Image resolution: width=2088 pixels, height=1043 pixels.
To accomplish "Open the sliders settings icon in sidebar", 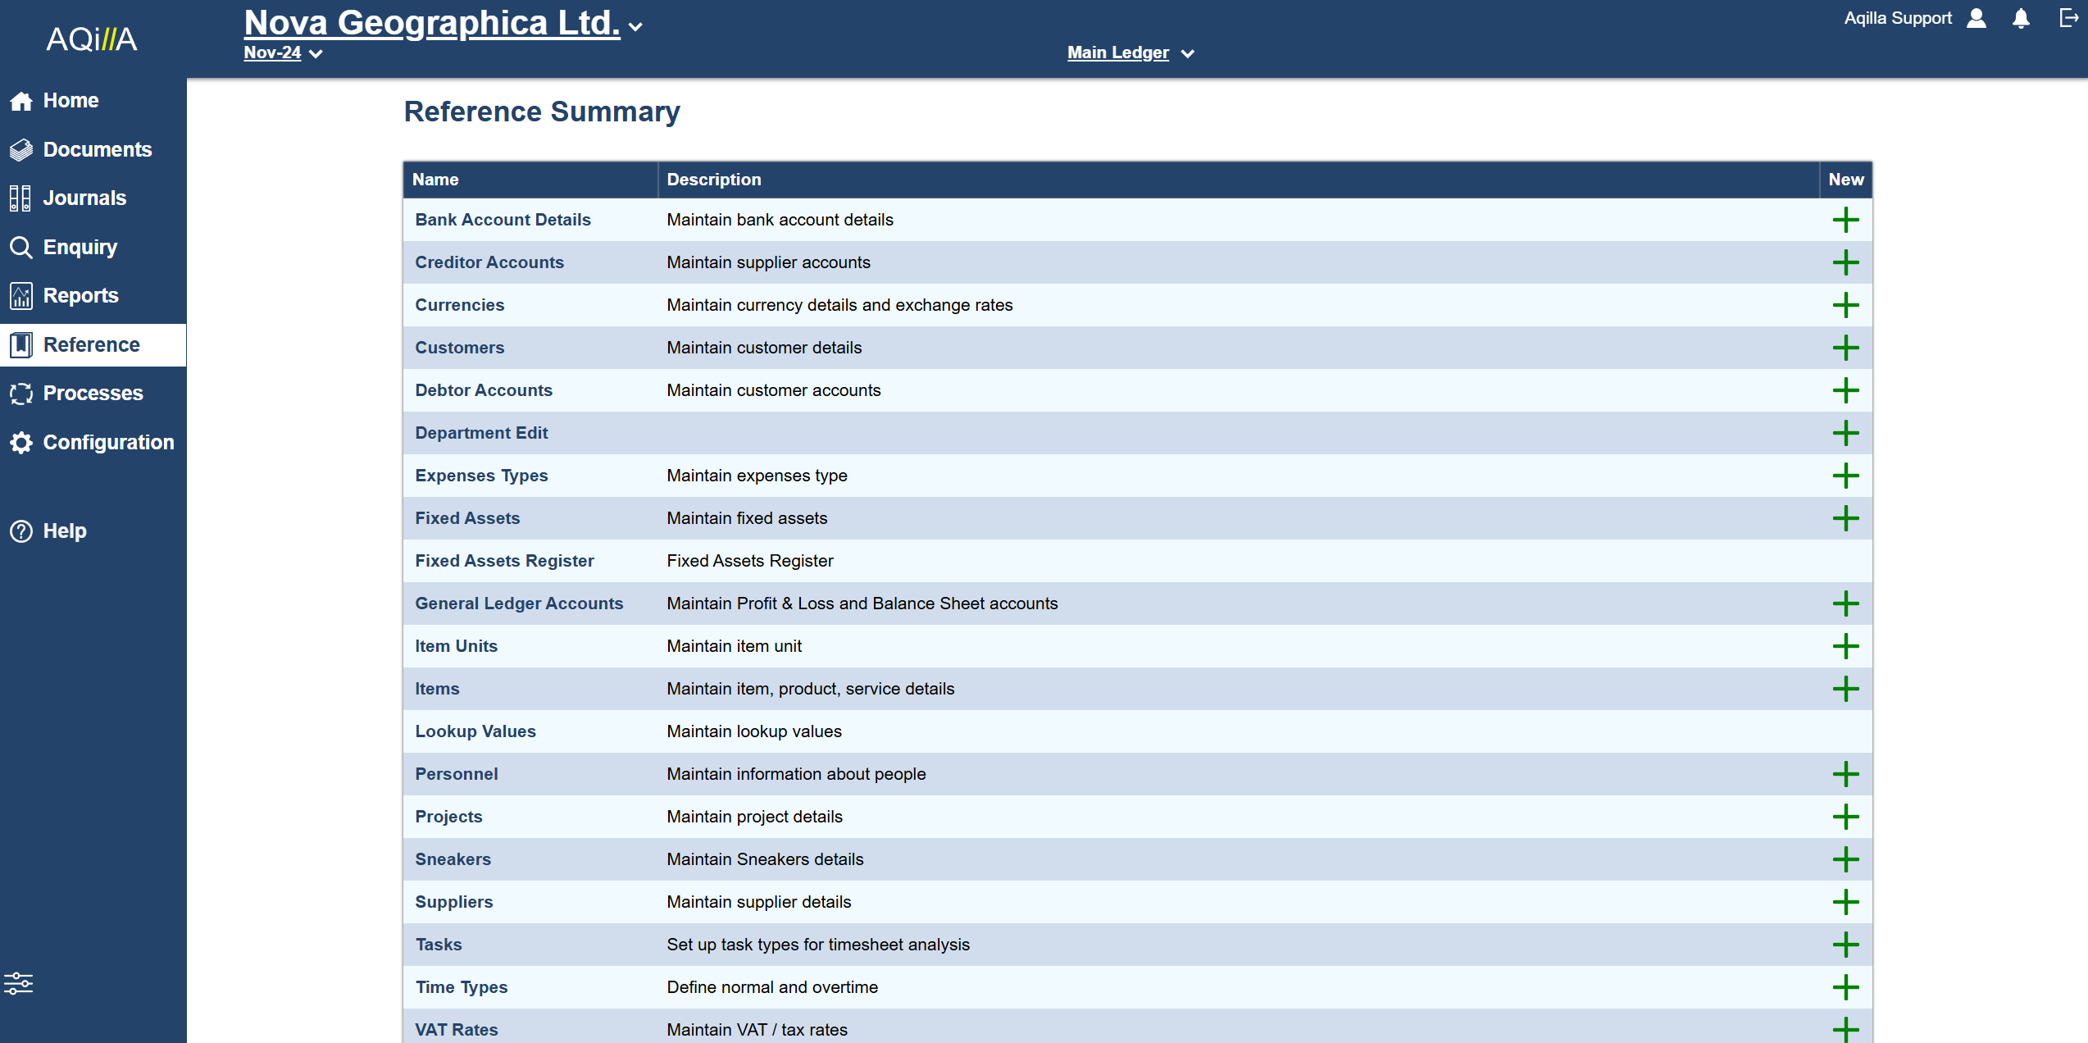I will [x=18, y=982].
